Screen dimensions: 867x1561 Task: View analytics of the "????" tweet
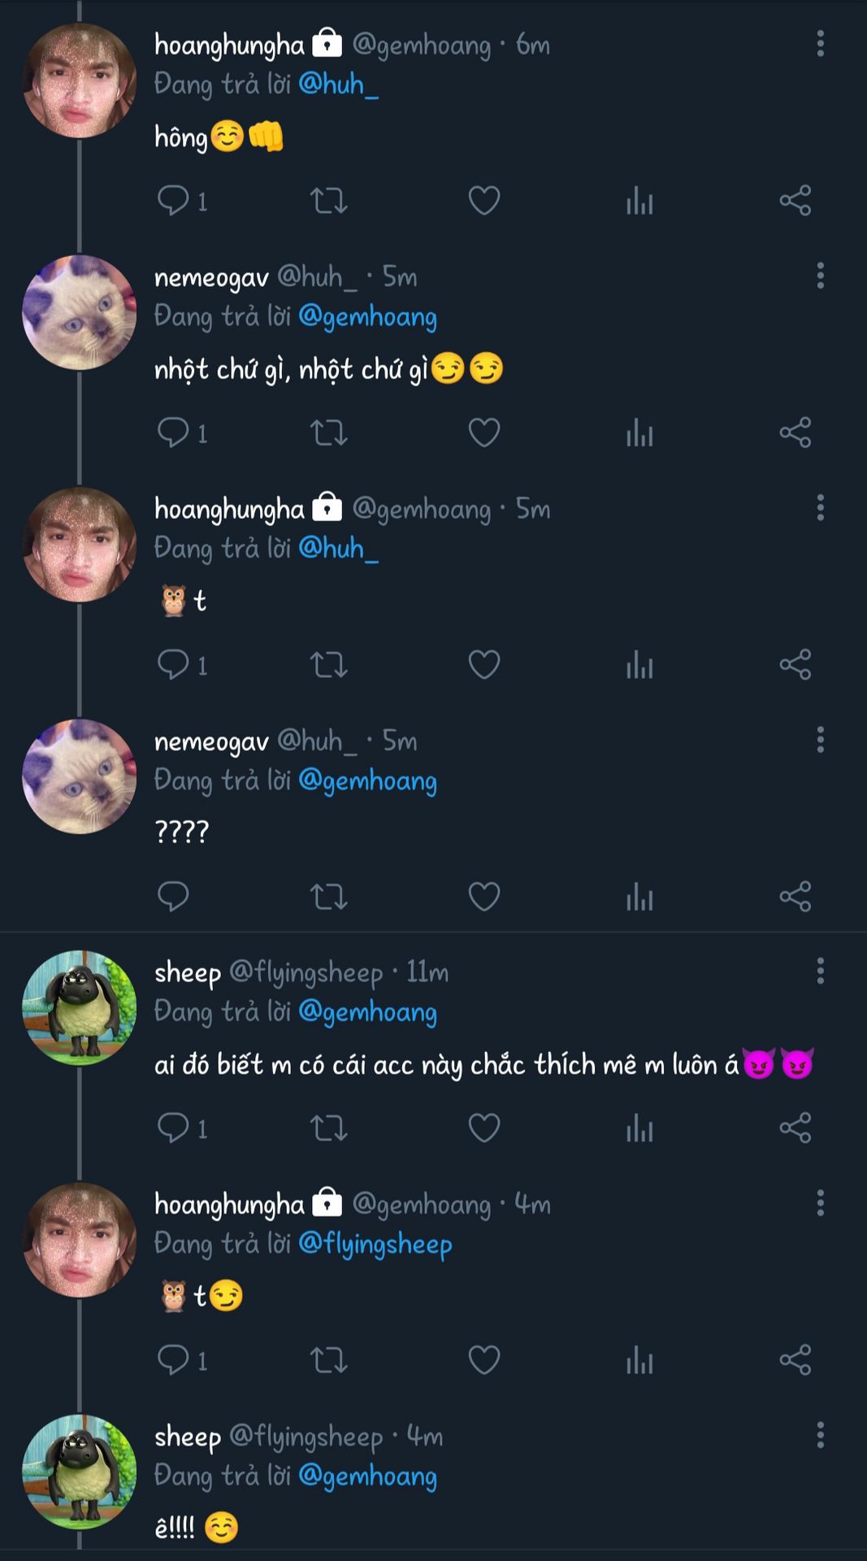click(x=639, y=897)
